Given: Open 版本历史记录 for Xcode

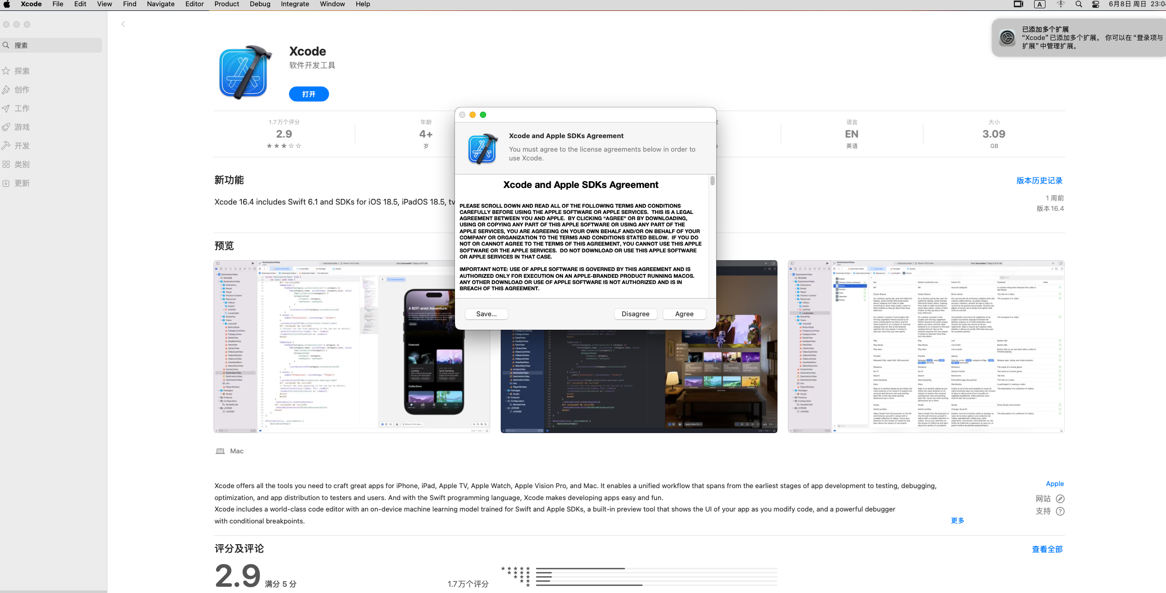Looking at the screenshot, I should 1039,180.
